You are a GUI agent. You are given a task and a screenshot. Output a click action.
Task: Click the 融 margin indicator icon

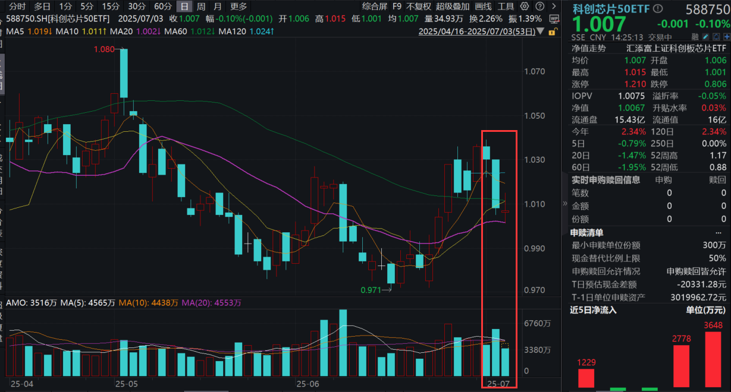pos(695,36)
